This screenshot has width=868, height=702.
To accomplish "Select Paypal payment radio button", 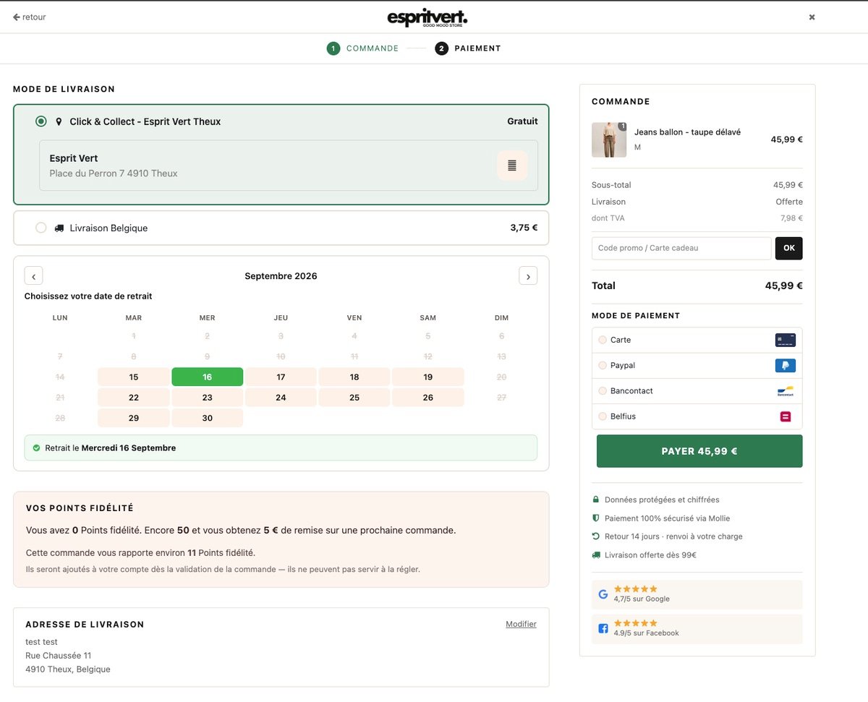I will (603, 365).
